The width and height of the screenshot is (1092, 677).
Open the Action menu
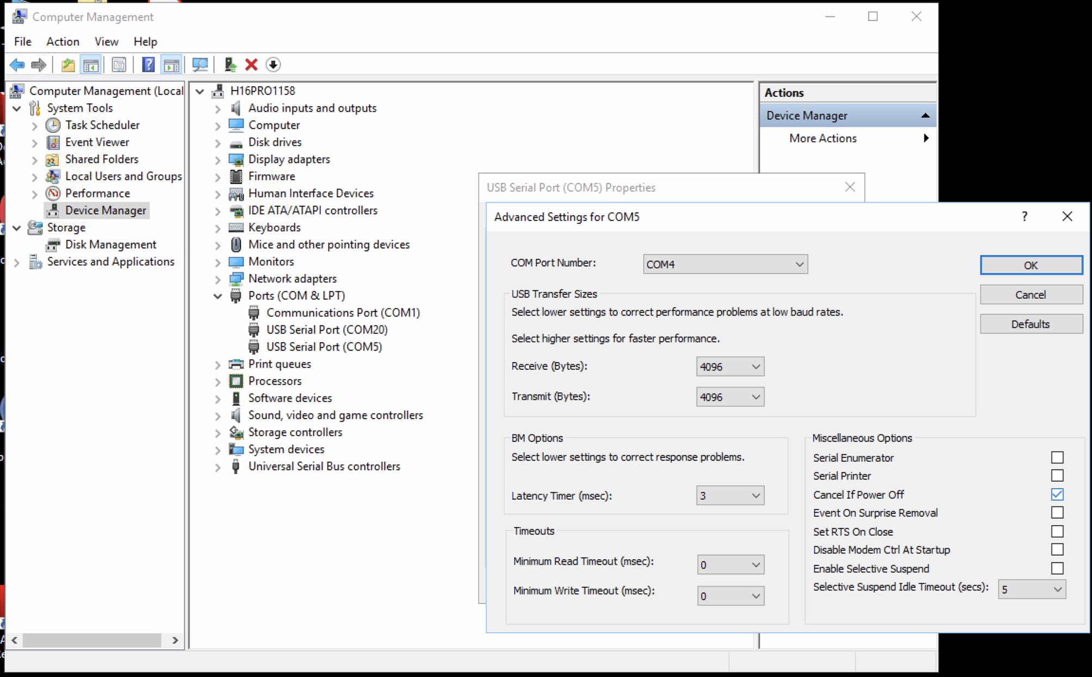(x=63, y=41)
